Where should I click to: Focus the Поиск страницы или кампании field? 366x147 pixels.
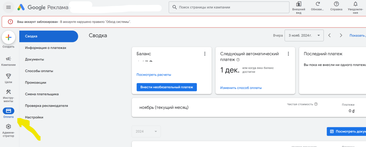[229, 7]
